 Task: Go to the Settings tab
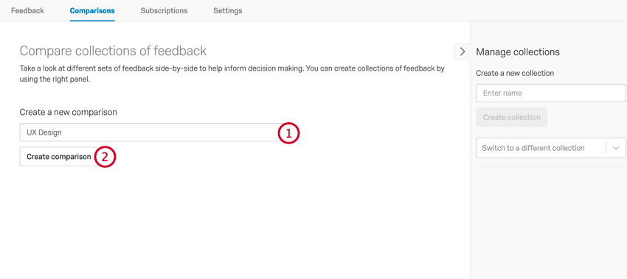coord(227,11)
